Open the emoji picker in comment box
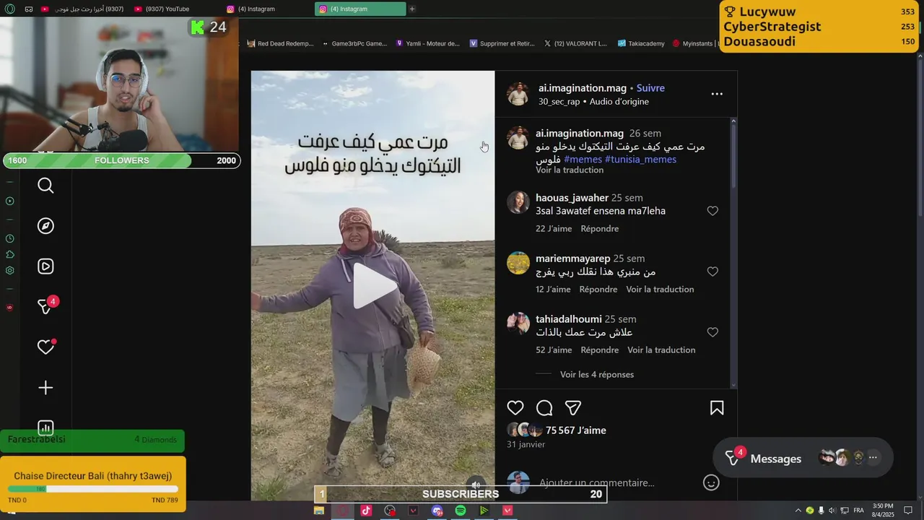The height and width of the screenshot is (520, 924). coord(711,482)
